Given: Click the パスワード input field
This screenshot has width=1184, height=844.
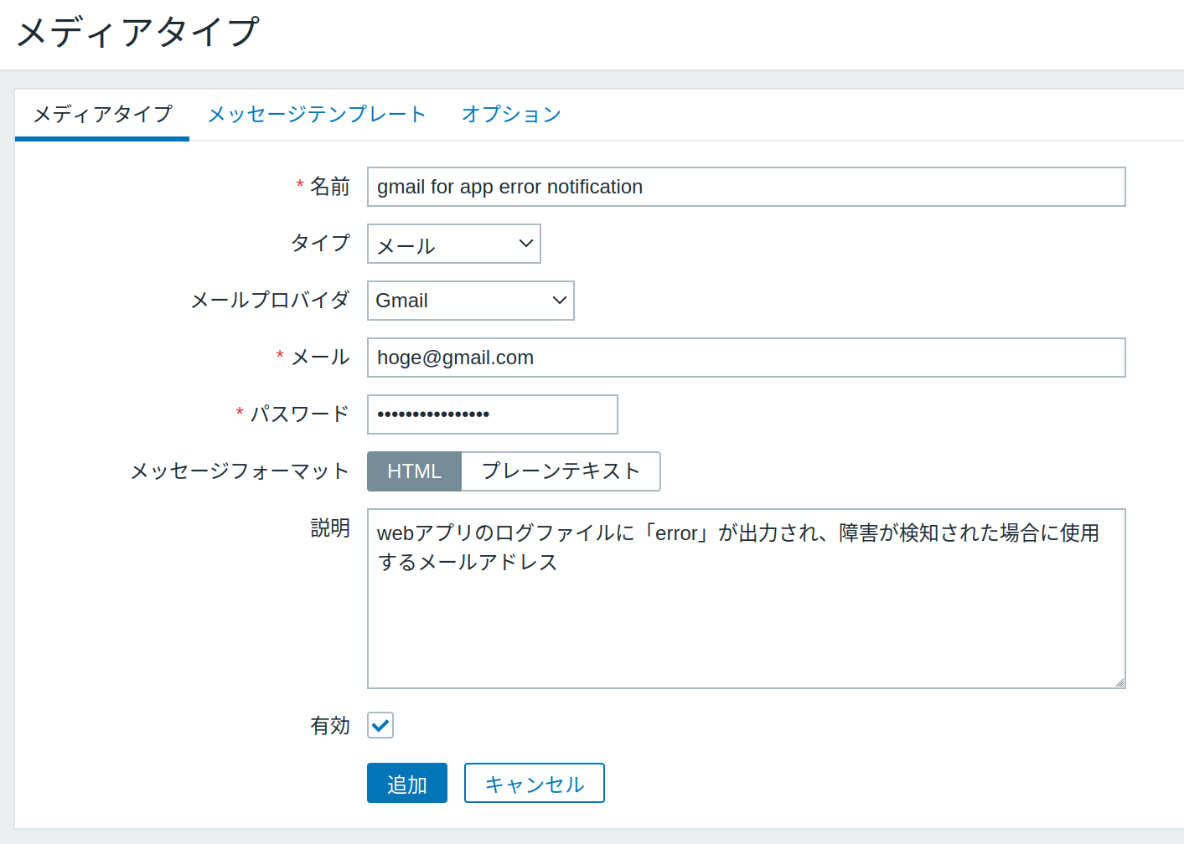Looking at the screenshot, I should pos(492,414).
